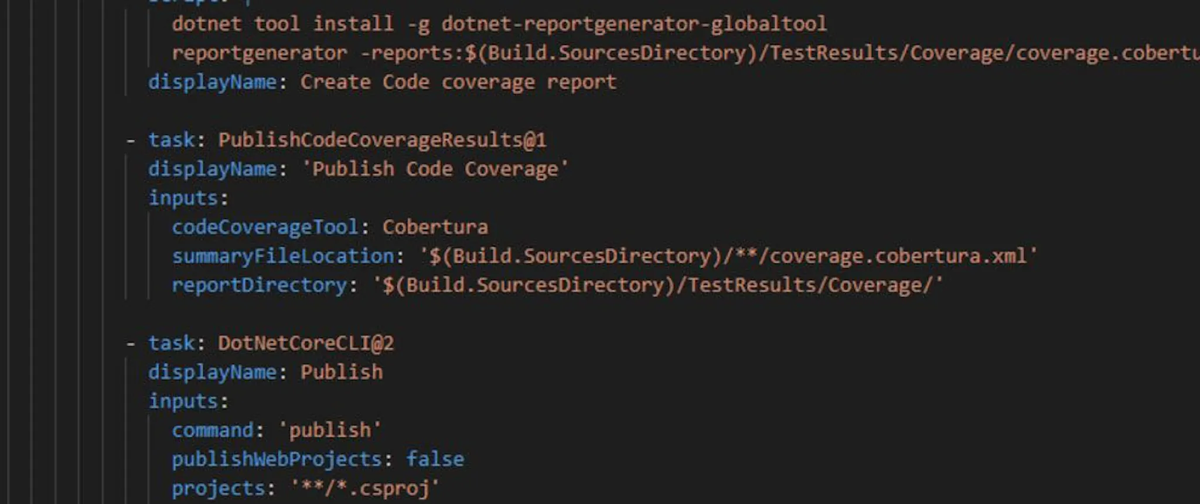The image size is (1200, 504).
Task: Click the false value of publishWebProjects
Action: pyautogui.click(x=435, y=459)
